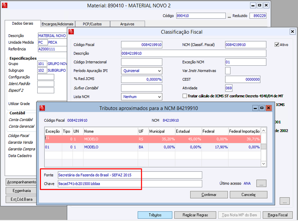Click the 17,90% Federal cell
Image resolution: width=298 pixels, height=221 pixels.
click(215, 147)
